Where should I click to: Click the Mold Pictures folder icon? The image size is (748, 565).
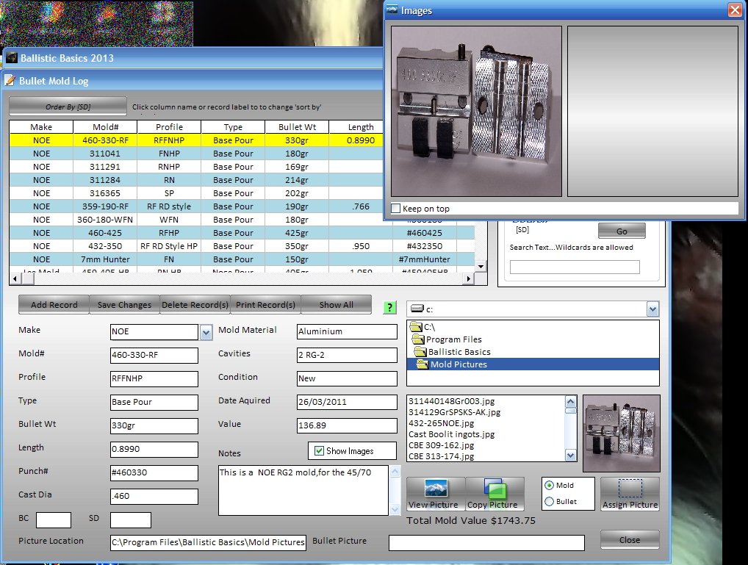pos(422,364)
